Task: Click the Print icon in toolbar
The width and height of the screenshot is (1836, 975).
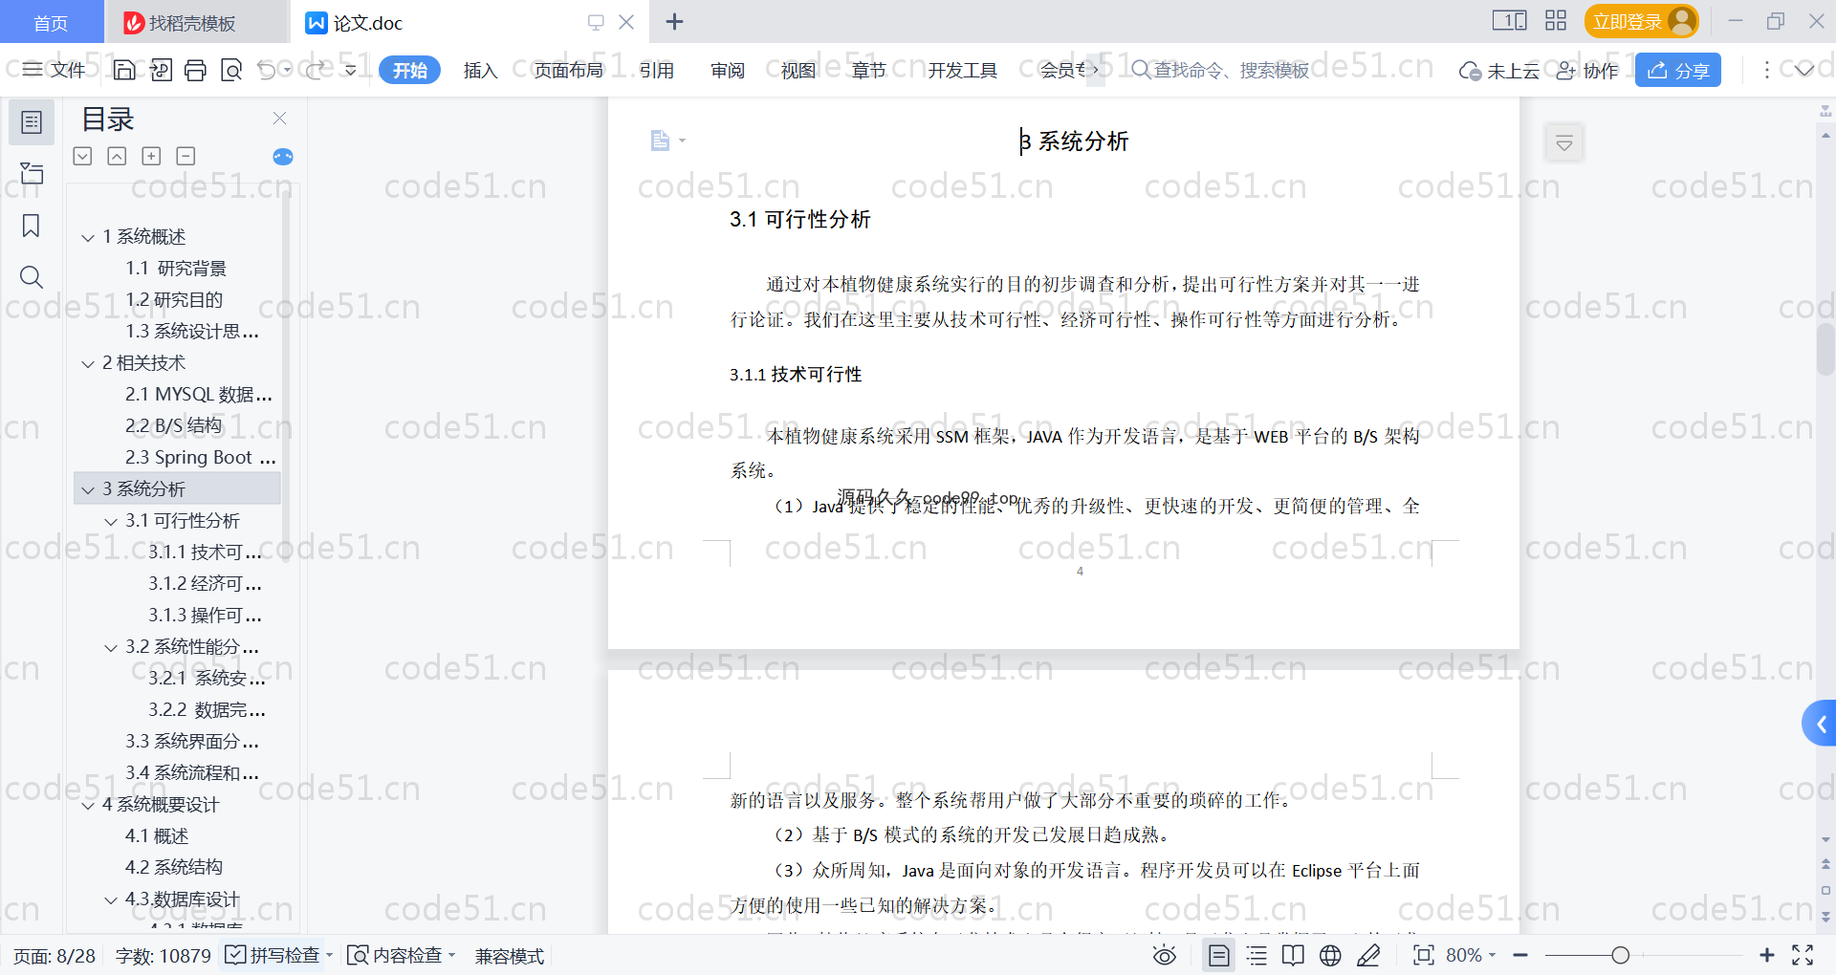Action: (x=195, y=70)
